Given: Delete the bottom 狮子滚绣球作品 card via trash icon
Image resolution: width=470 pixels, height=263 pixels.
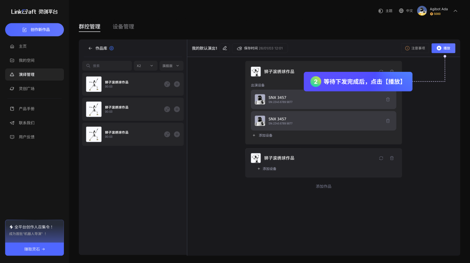Looking at the screenshot, I should pyautogui.click(x=392, y=158).
